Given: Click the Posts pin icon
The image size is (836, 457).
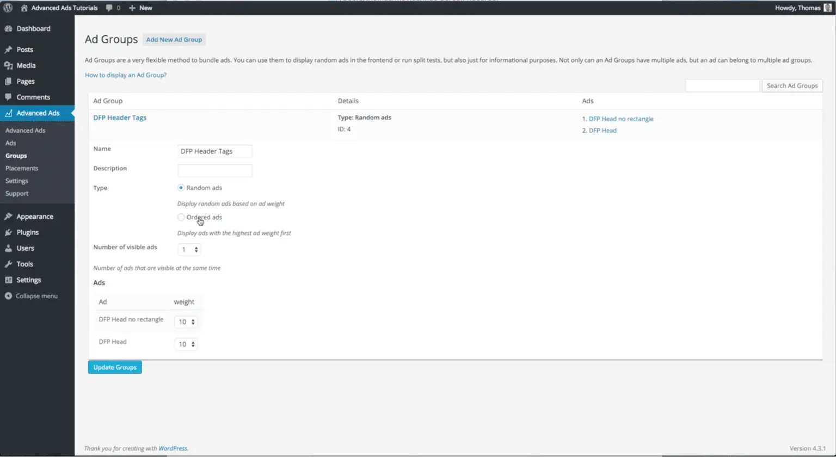Looking at the screenshot, I should tap(8, 50).
